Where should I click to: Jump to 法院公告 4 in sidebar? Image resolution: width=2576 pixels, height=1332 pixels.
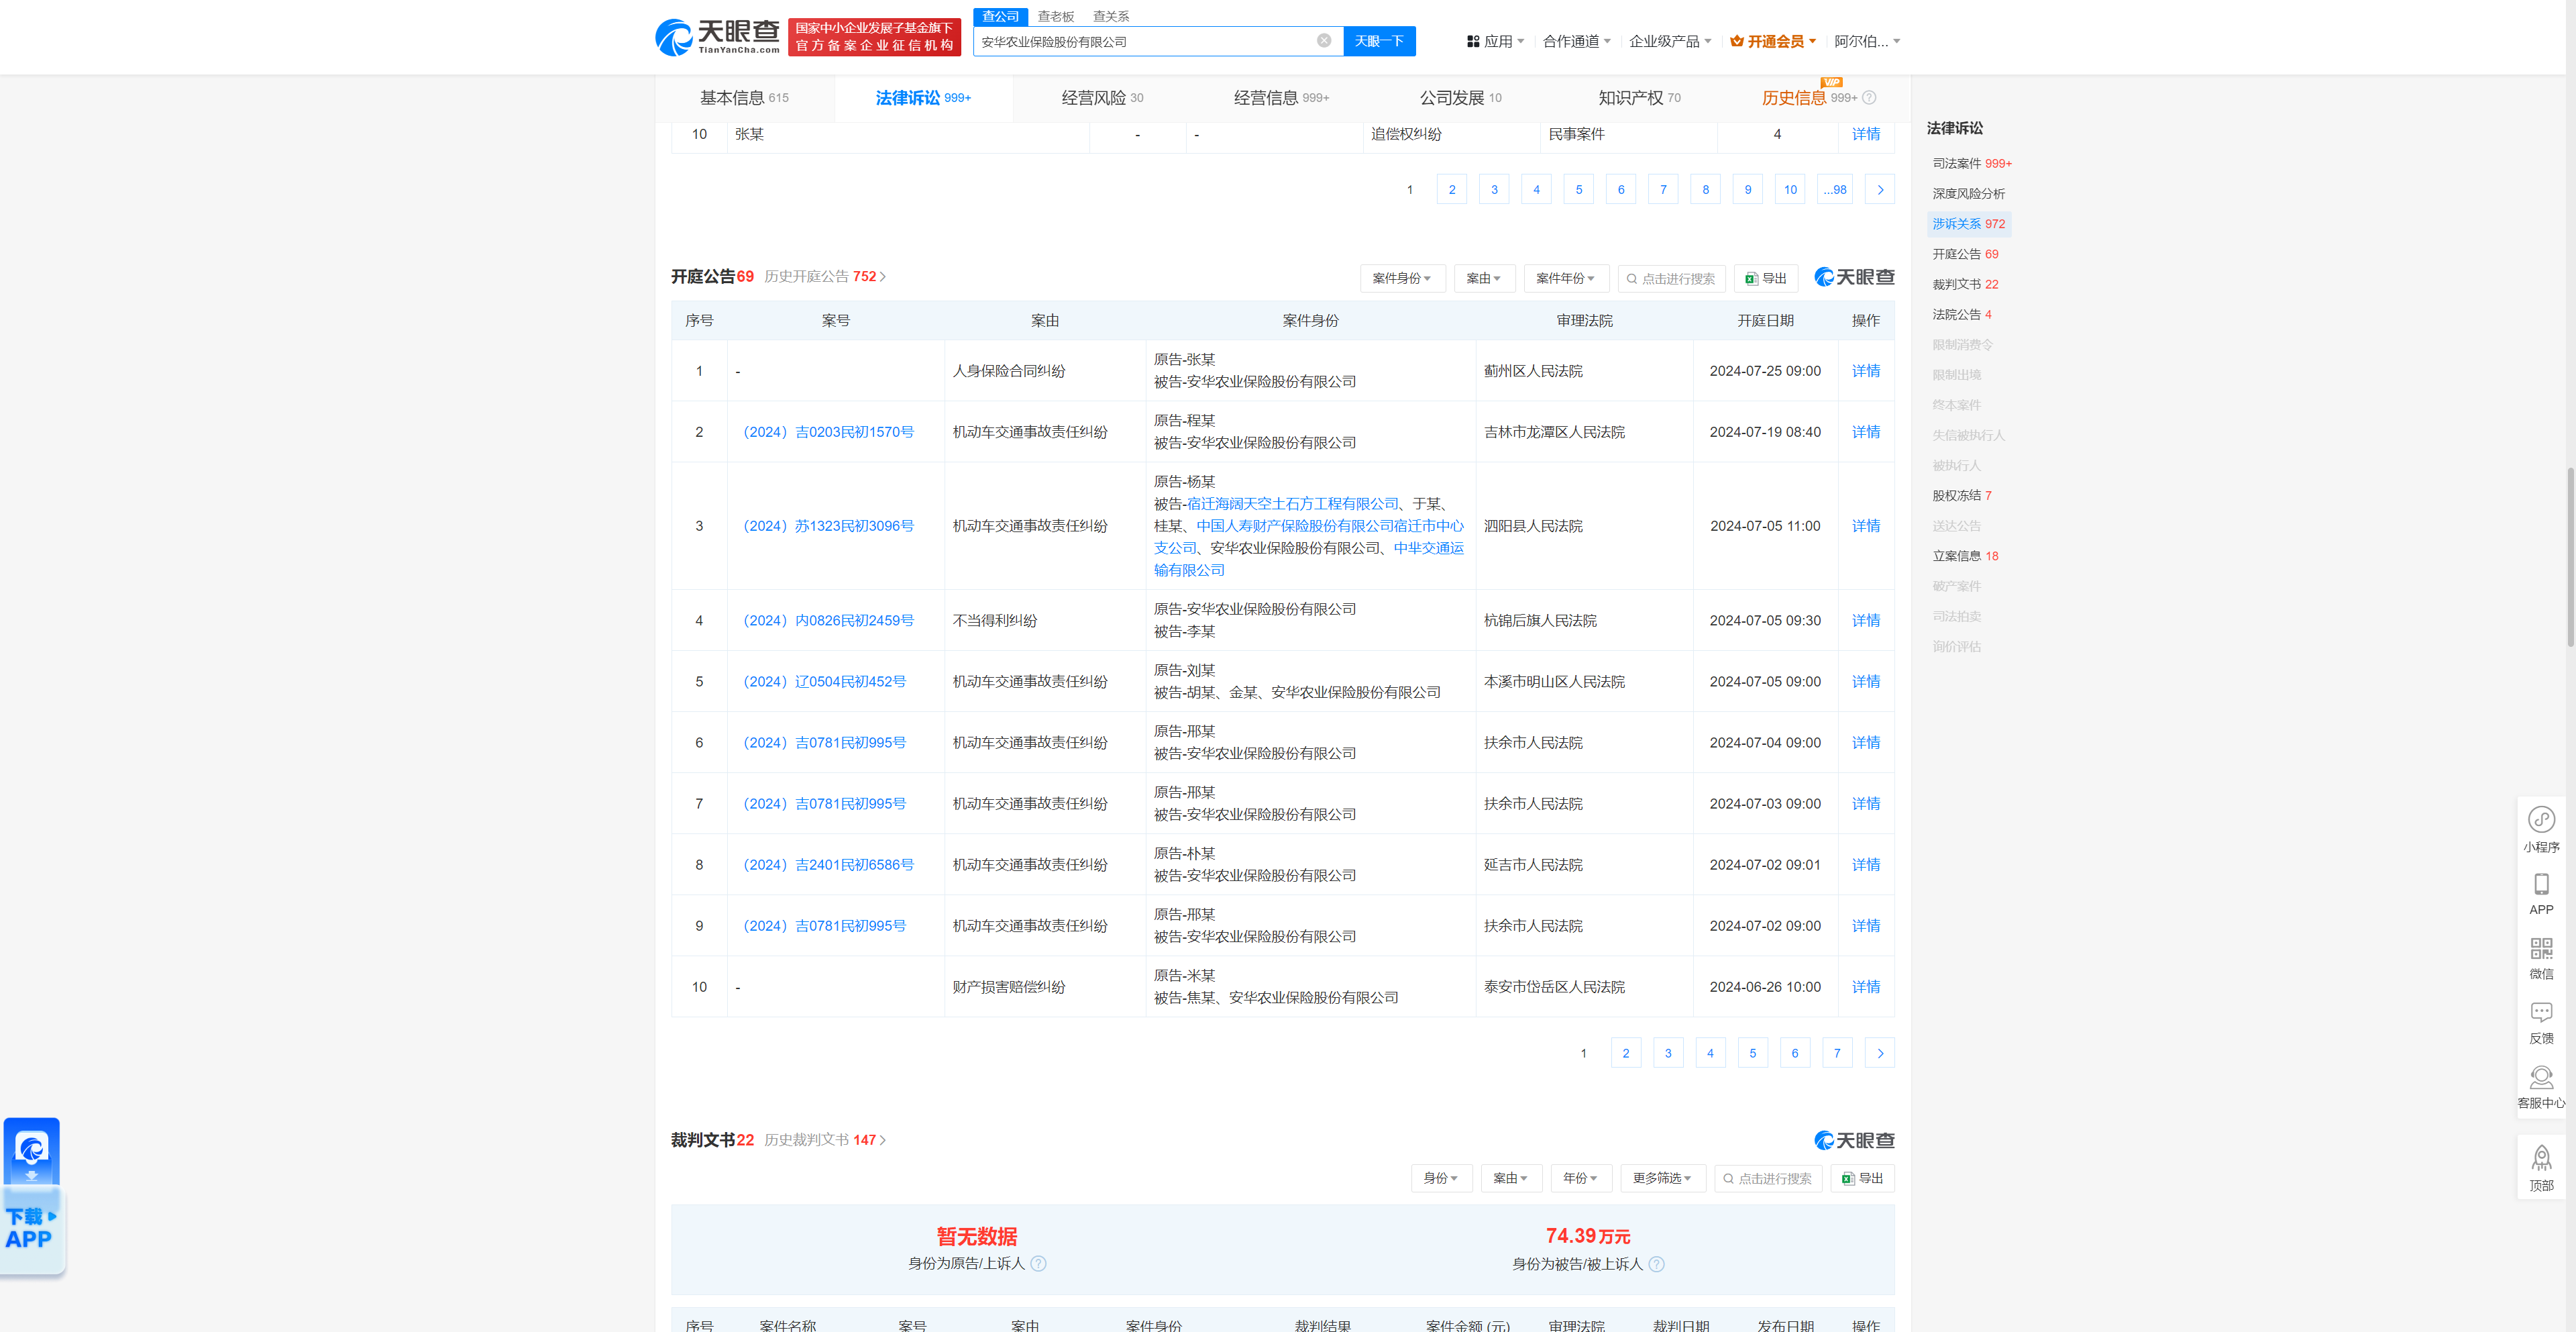coord(1961,315)
